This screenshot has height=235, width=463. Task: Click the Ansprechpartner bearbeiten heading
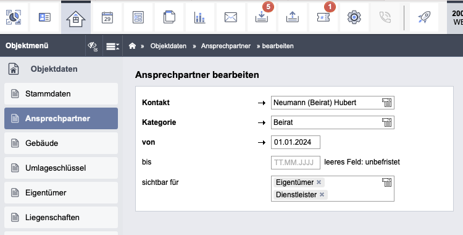(x=197, y=75)
